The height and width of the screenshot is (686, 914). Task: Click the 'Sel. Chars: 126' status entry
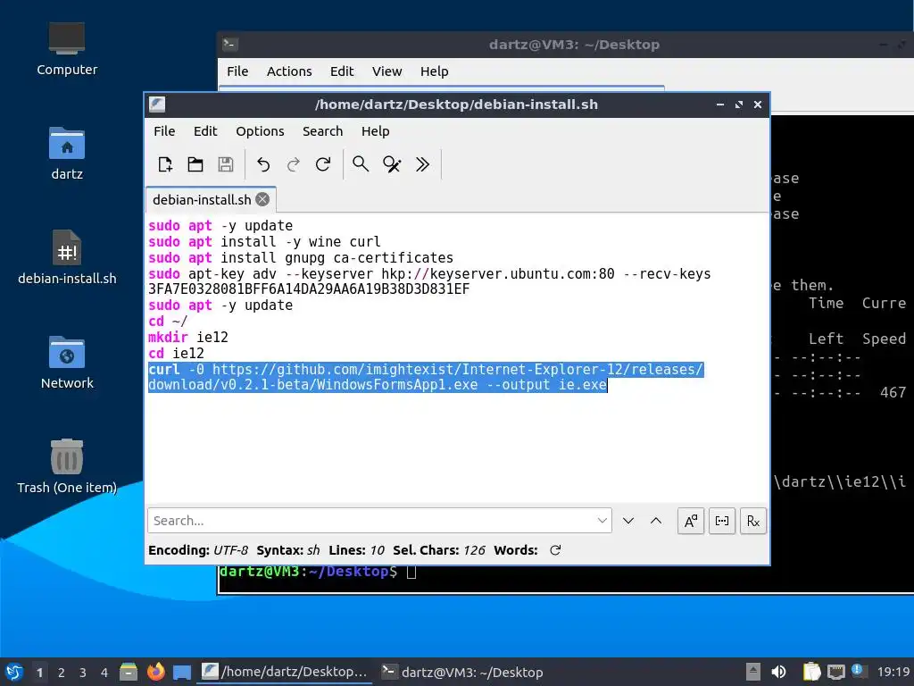pos(439,550)
